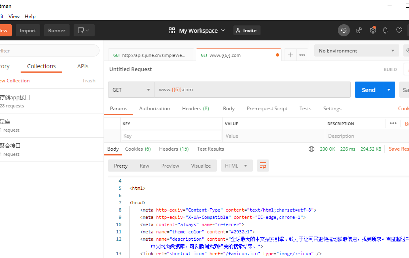Click the 200 OK status text
Screen dimensions: 409x258
tap(327, 149)
